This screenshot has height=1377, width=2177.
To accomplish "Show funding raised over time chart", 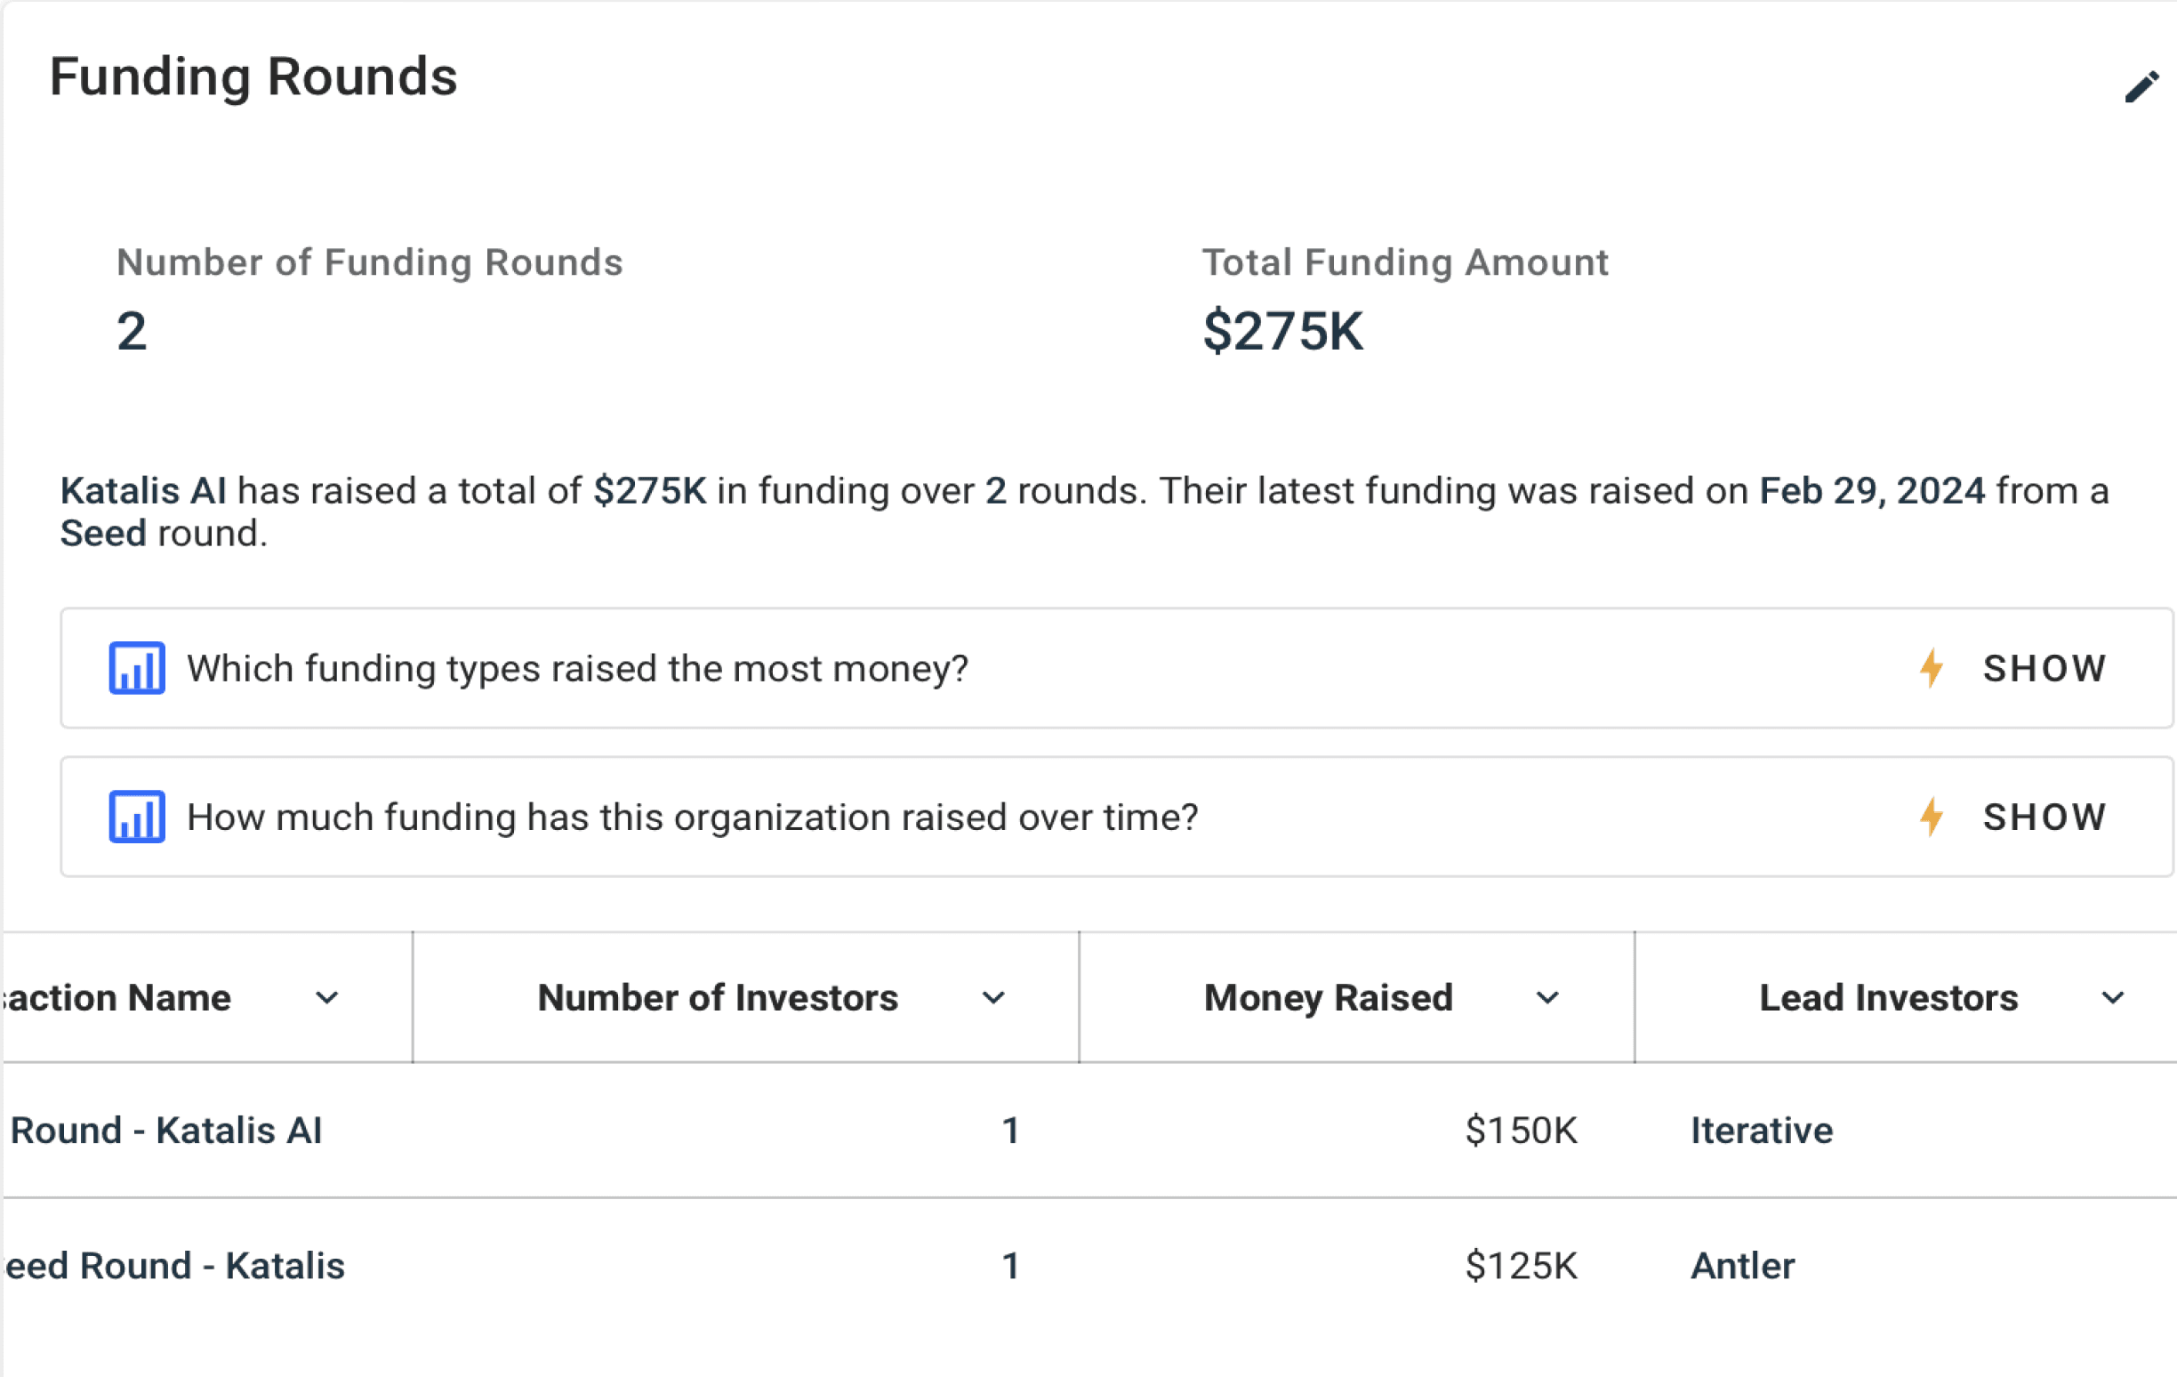I will [x=2044, y=817].
